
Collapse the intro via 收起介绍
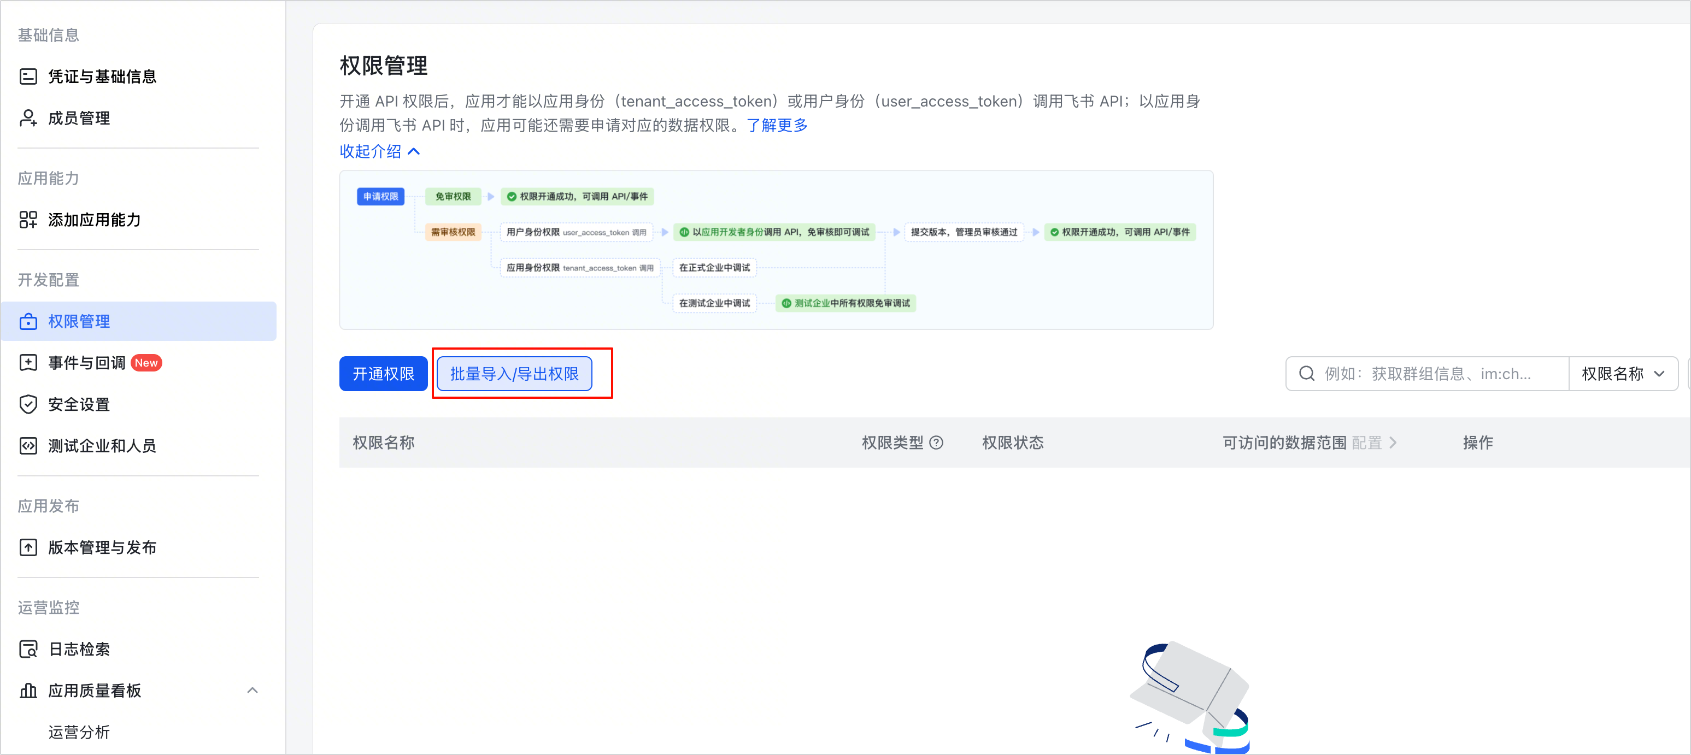point(379,151)
